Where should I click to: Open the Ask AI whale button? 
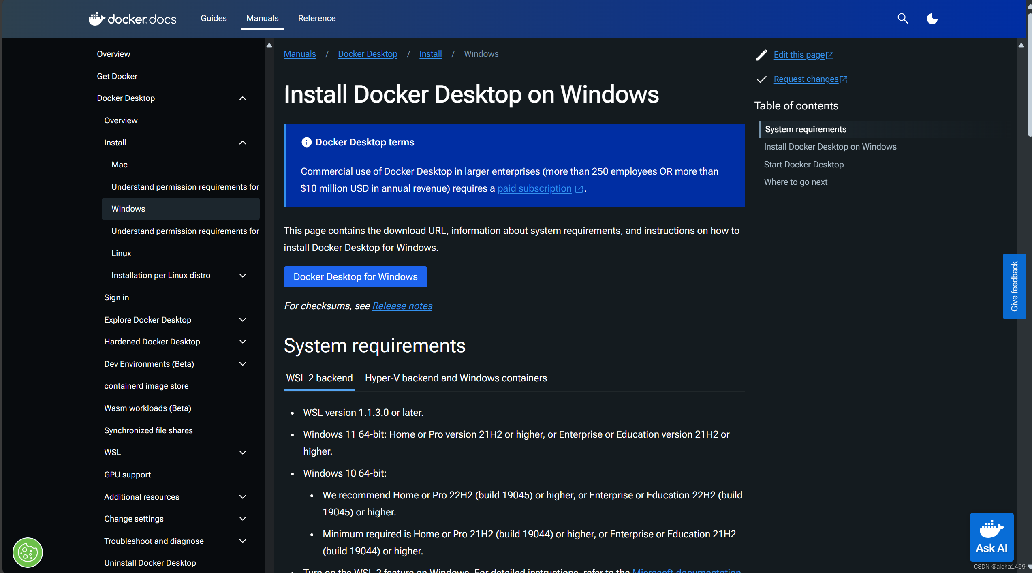tap(991, 537)
